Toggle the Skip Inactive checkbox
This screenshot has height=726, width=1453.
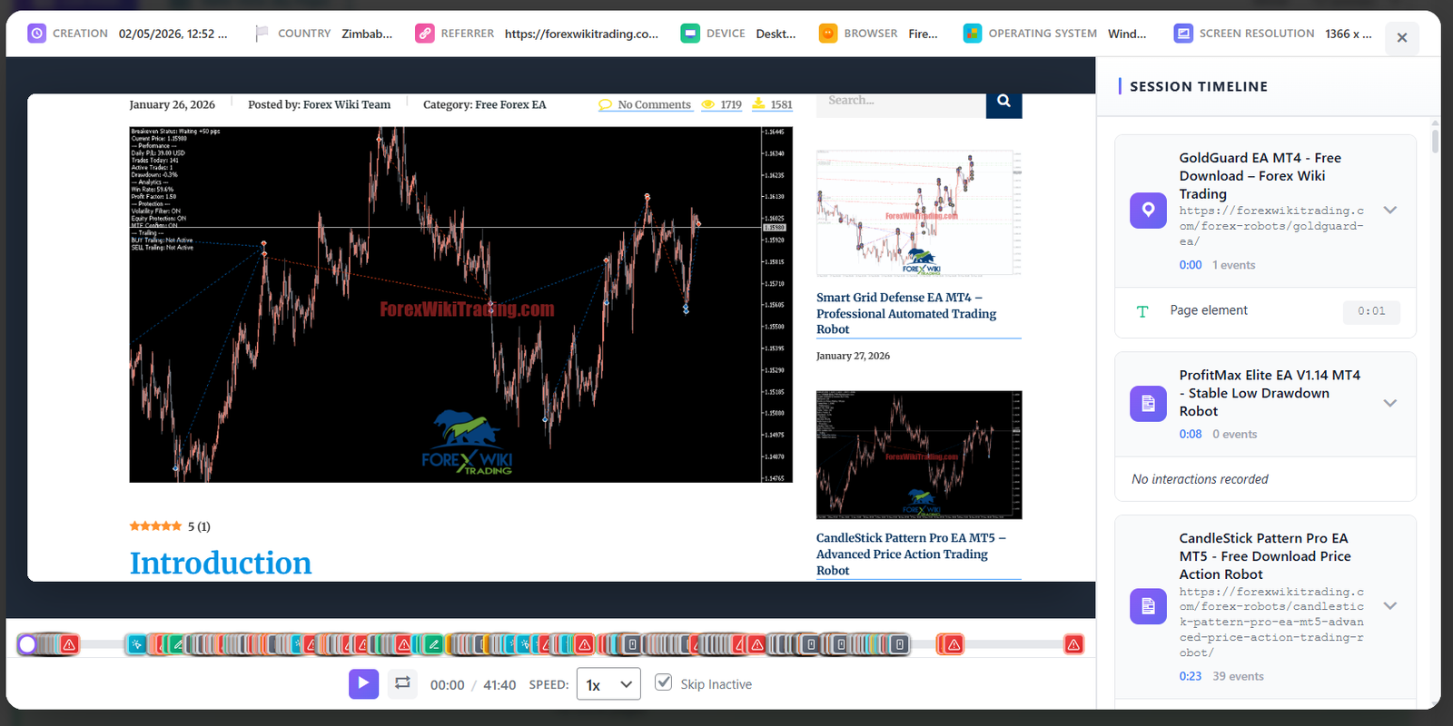664,682
